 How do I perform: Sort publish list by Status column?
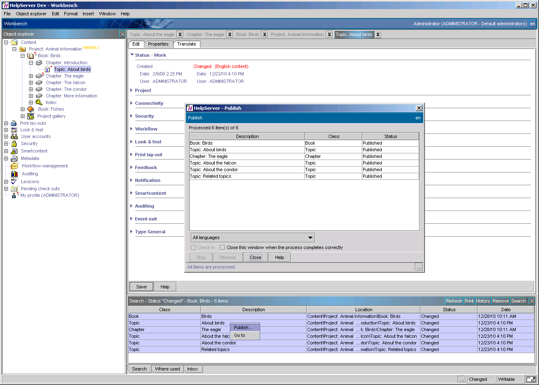coord(390,136)
